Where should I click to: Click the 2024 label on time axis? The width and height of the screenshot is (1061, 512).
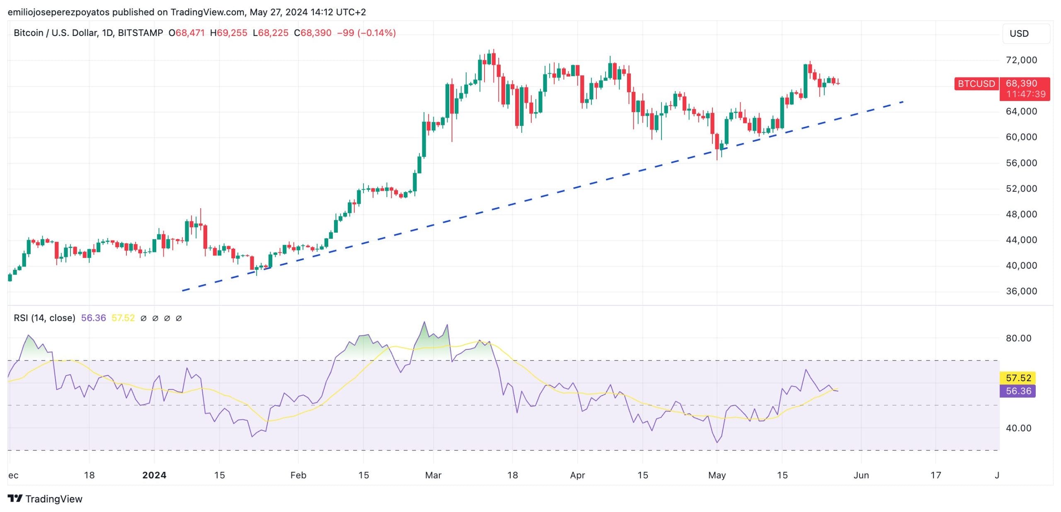tap(154, 475)
